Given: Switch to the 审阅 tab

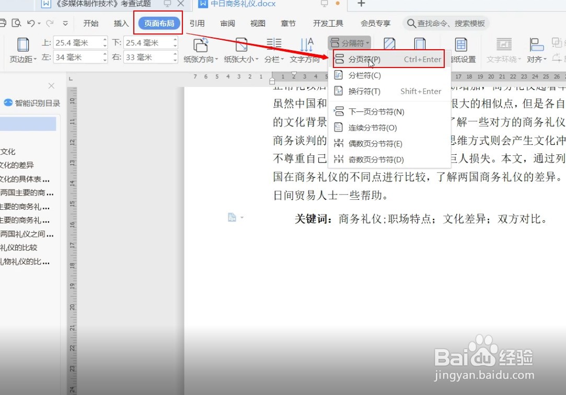Looking at the screenshot, I should [x=227, y=23].
